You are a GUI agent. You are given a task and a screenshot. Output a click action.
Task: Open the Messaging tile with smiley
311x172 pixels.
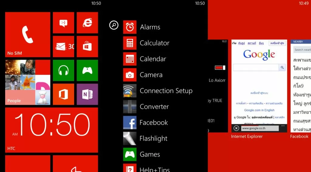click(63, 22)
